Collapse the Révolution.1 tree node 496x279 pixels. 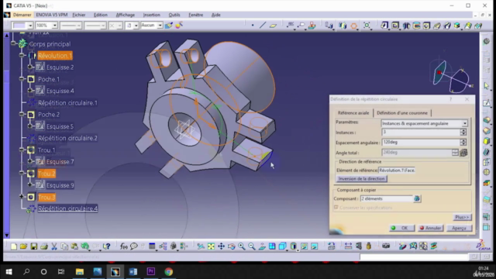pos(22,55)
